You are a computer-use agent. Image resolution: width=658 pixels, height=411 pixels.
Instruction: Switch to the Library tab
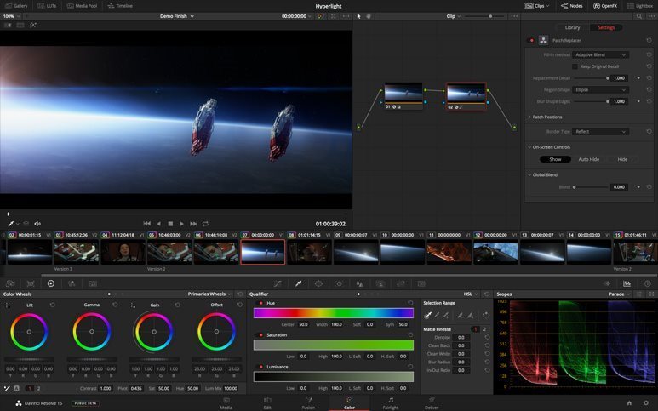tap(572, 27)
